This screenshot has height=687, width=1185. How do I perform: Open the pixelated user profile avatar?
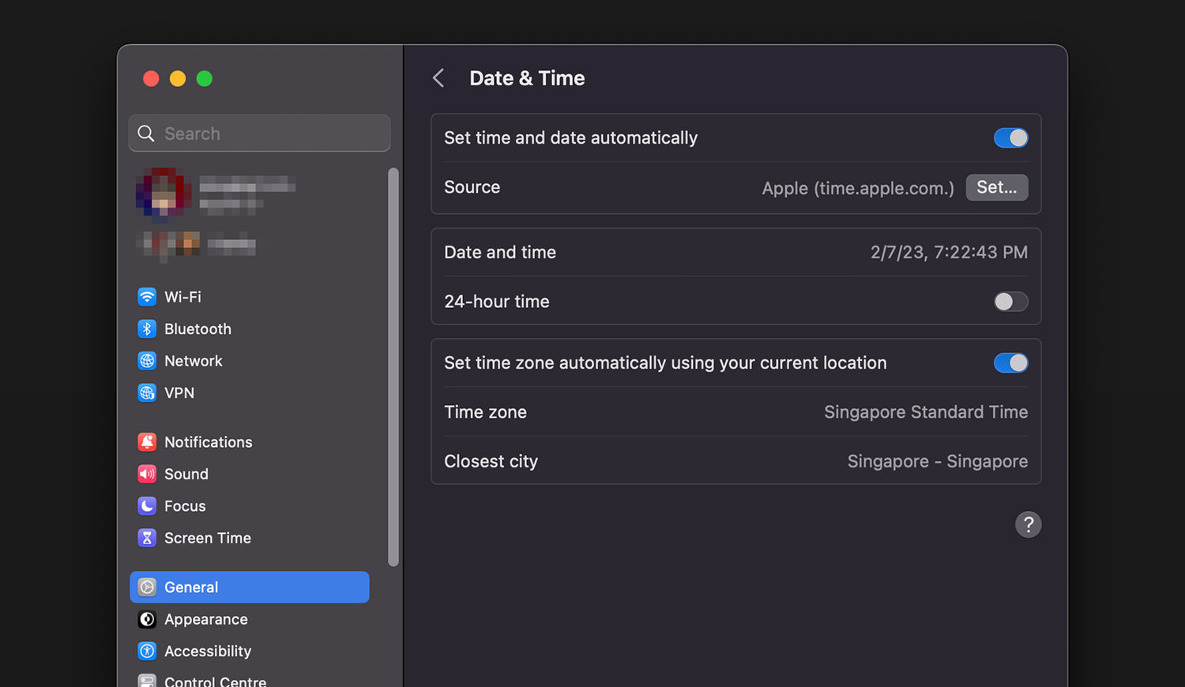click(x=164, y=193)
